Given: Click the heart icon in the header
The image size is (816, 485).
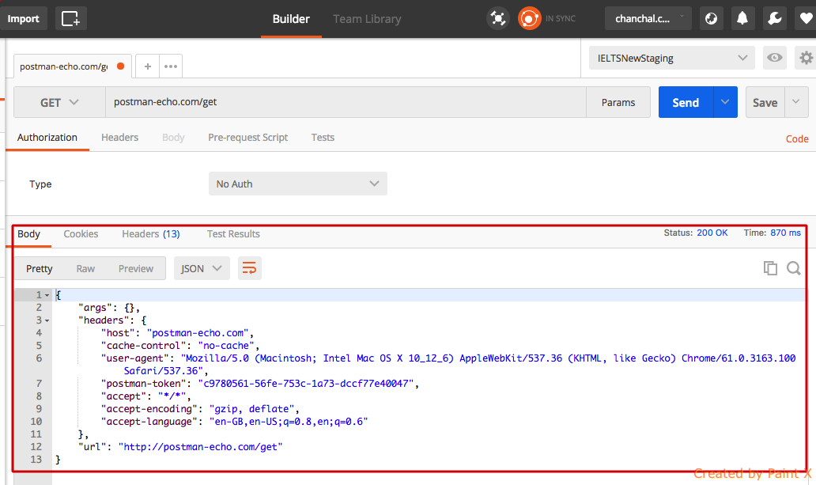Looking at the screenshot, I should click(805, 18).
